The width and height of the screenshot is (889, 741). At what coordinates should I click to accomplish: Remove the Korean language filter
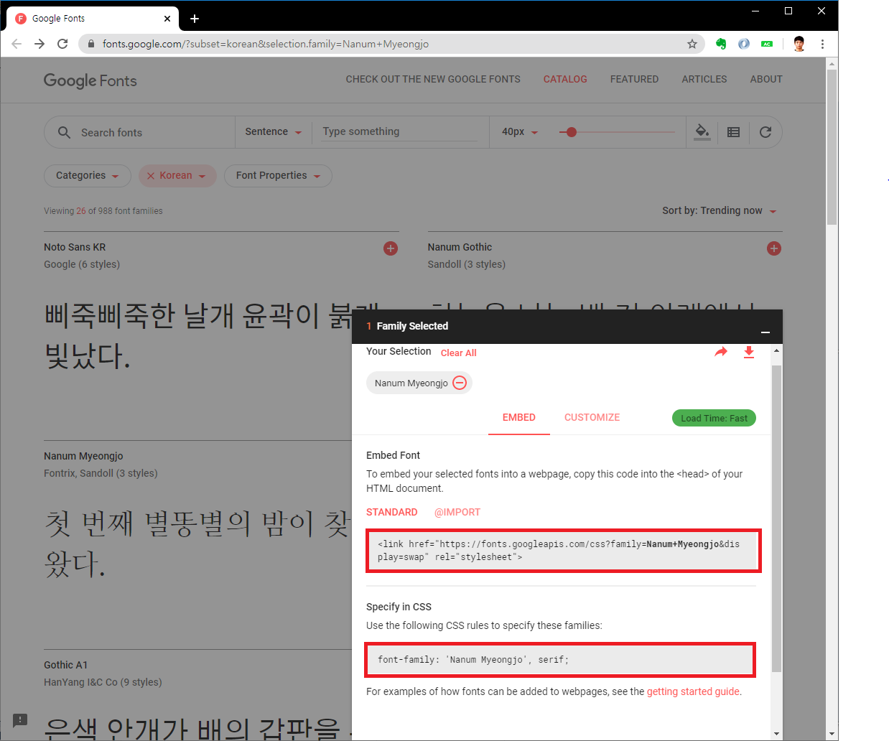click(x=151, y=176)
